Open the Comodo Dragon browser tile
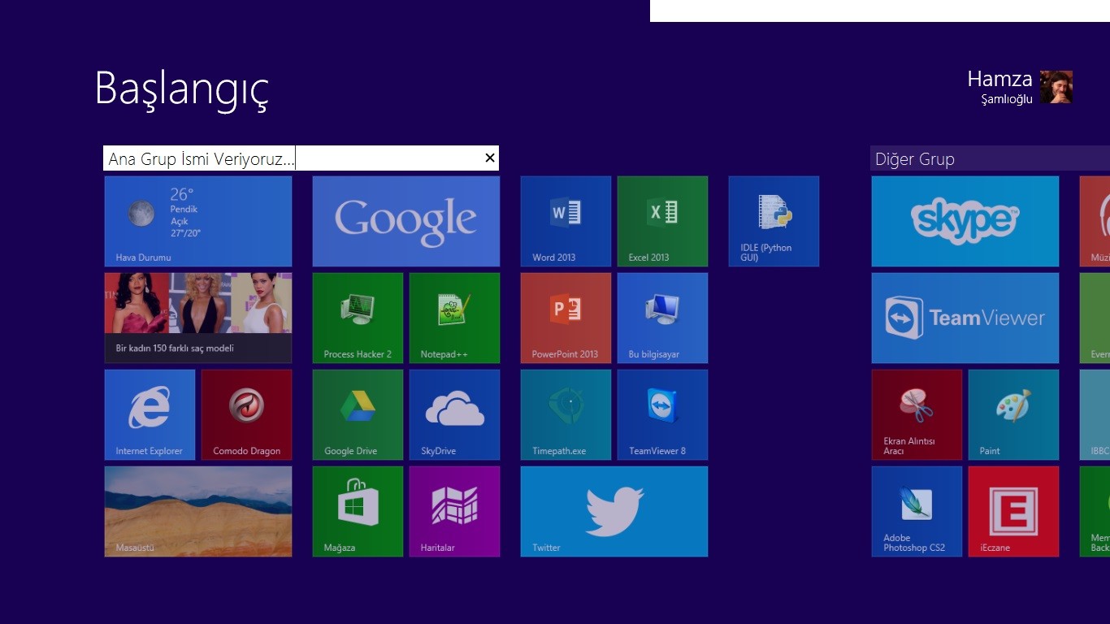Viewport: 1110px width, 624px height. point(246,414)
